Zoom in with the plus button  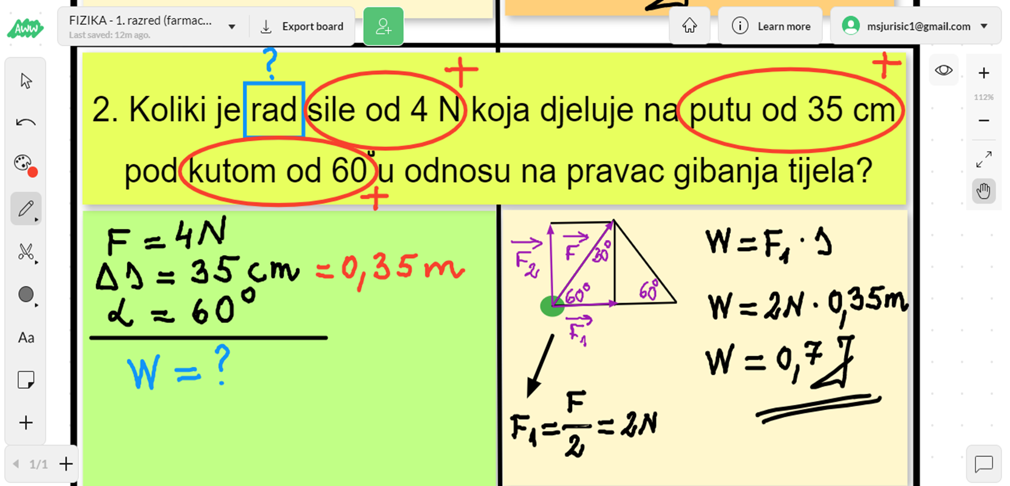click(983, 74)
